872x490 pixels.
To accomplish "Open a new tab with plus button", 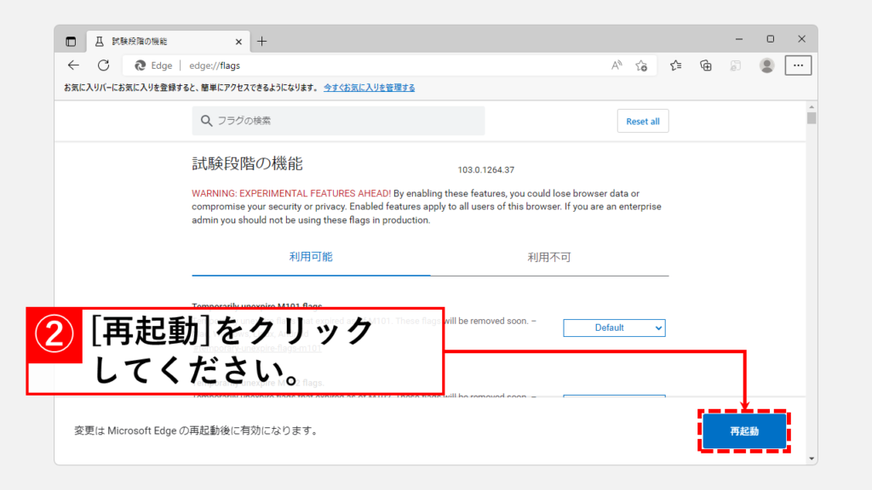I will [x=261, y=41].
